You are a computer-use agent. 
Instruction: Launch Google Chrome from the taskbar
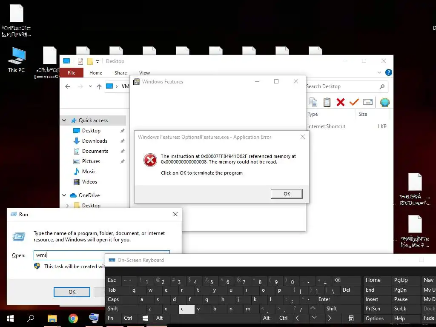(73, 318)
